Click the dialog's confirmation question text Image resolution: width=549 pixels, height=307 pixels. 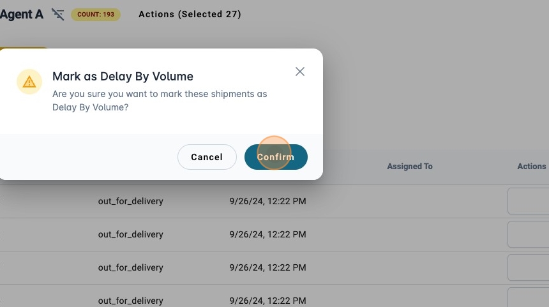click(160, 101)
